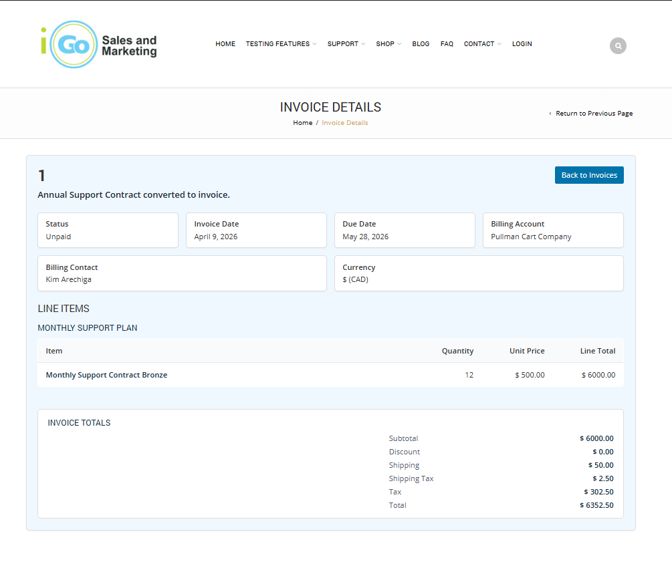The height and width of the screenshot is (574, 672).
Task: Click the Login menu item
Action: (x=522, y=44)
